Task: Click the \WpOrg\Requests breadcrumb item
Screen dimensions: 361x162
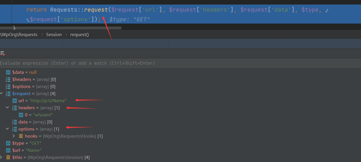Action: [x=19, y=35]
